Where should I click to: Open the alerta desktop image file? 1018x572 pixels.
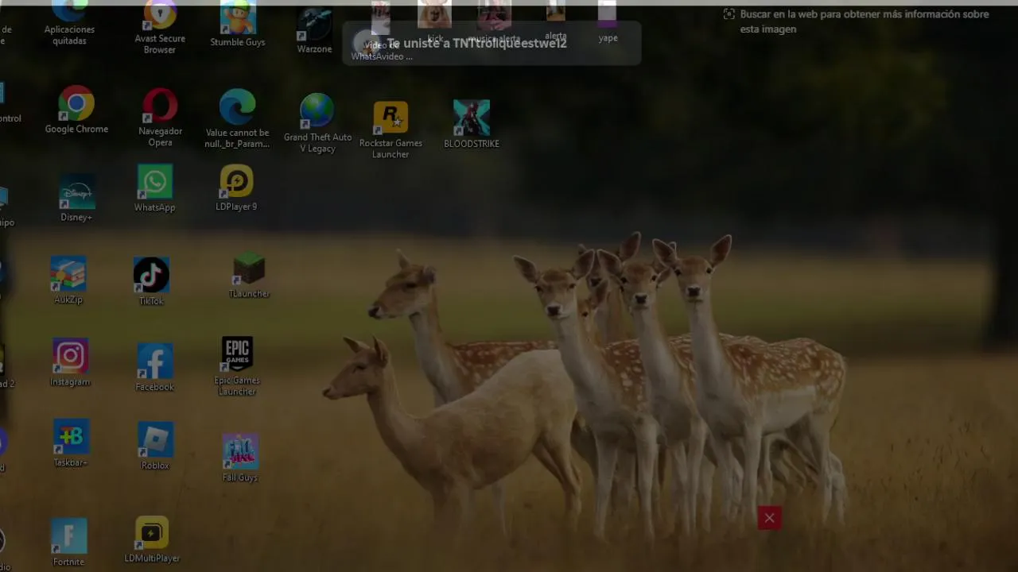coord(556,21)
